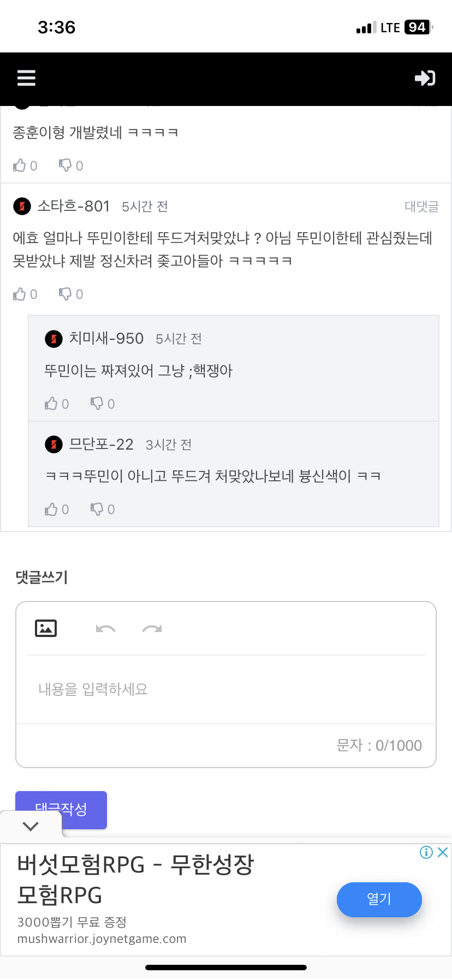Close the advertisement banner

coord(443,852)
